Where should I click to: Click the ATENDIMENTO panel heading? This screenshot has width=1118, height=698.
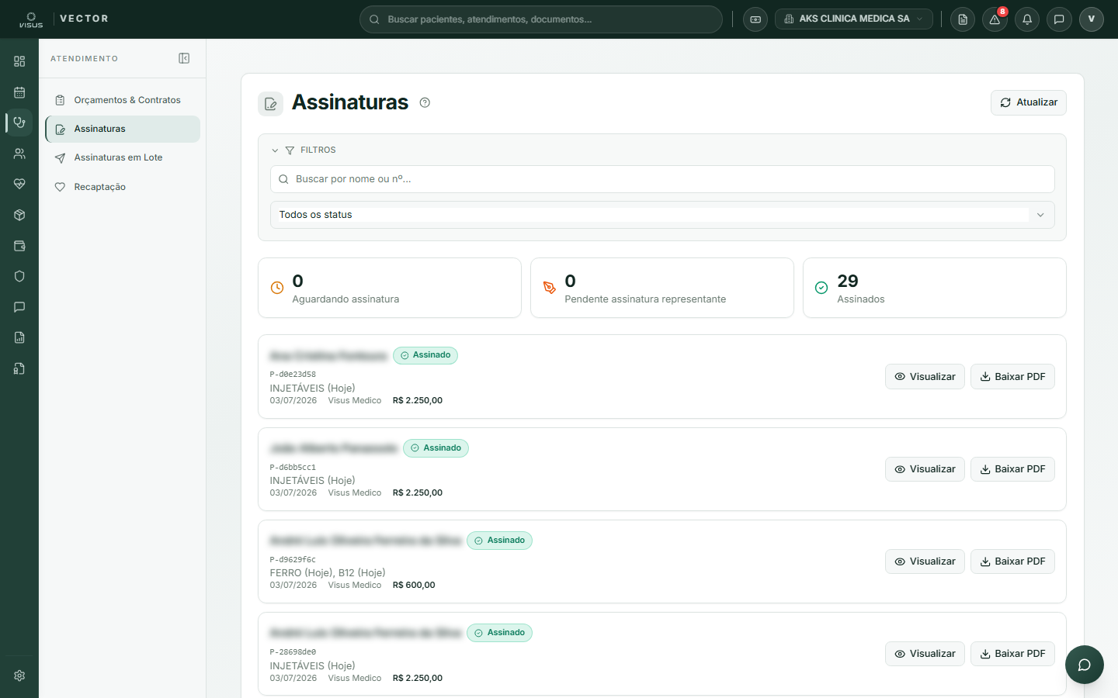pos(85,59)
